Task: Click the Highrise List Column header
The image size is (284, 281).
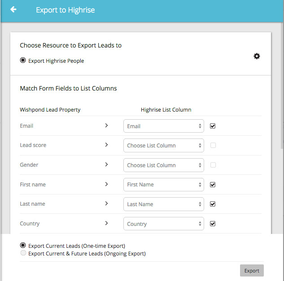Action: 166,110
